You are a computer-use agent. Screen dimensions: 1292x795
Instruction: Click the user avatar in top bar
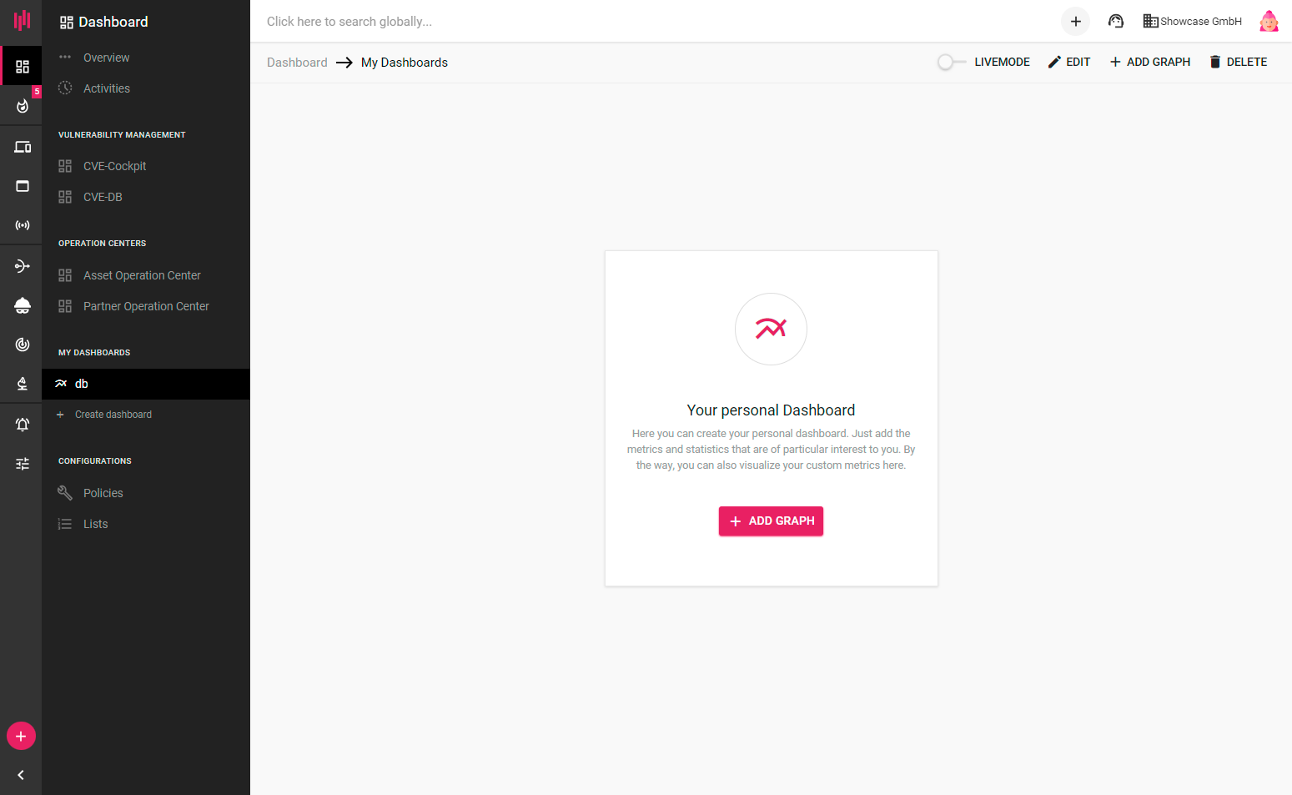click(x=1269, y=22)
